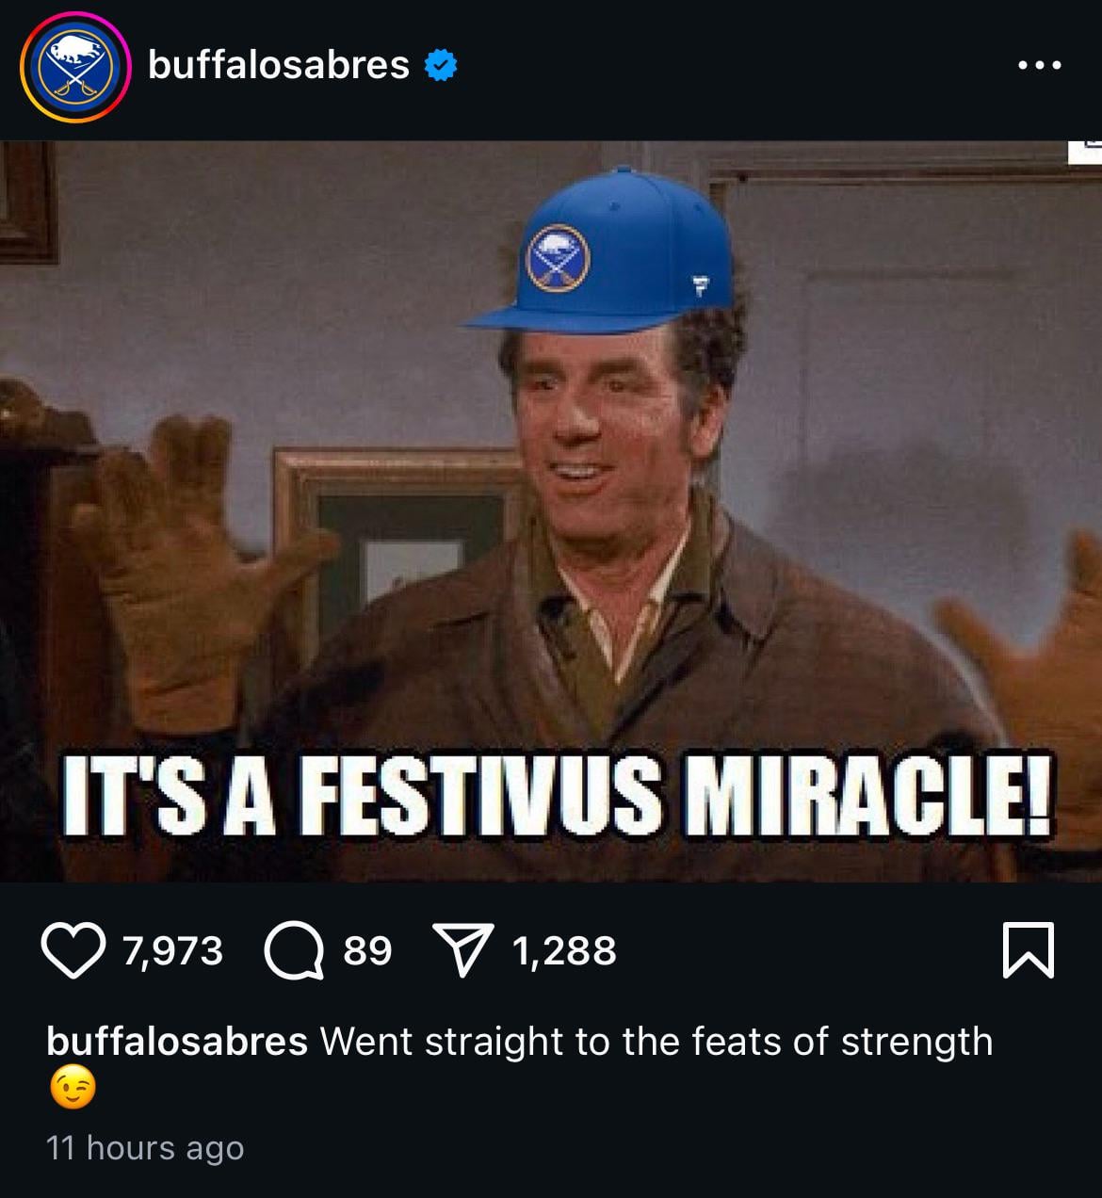Open buffalosabres profile from the caption

point(177,1042)
